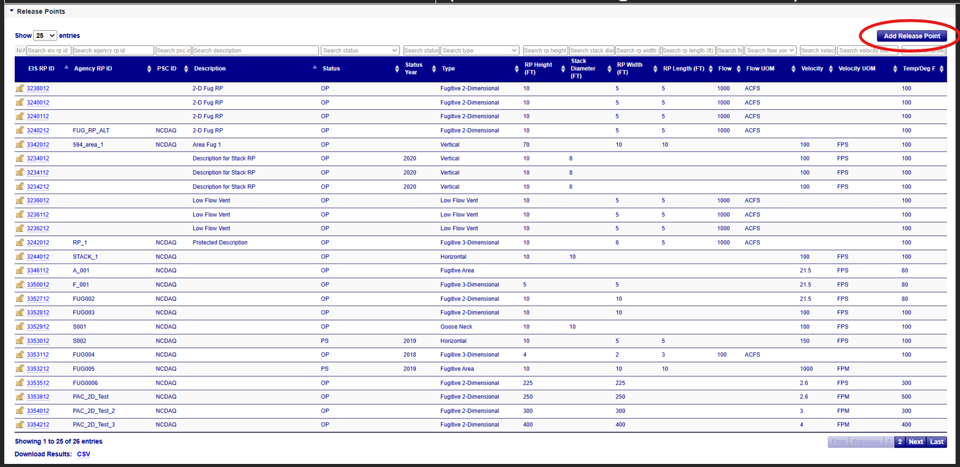The image size is (960, 467).
Task: Click the Search psc id field
Action: [x=173, y=50]
